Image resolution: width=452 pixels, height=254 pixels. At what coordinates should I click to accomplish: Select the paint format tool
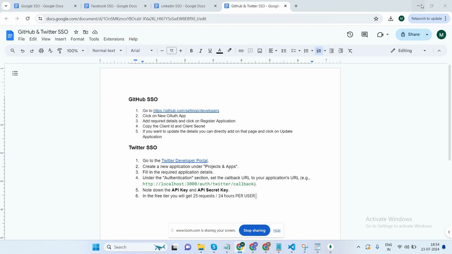pos(60,51)
